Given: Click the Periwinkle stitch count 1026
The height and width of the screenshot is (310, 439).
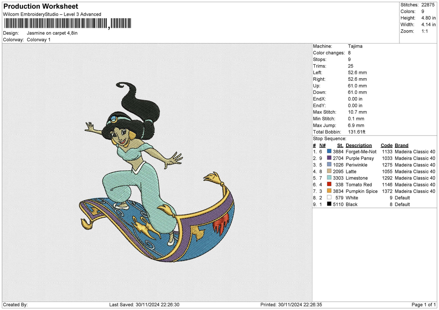Looking at the screenshot, I should click(338, 165).
